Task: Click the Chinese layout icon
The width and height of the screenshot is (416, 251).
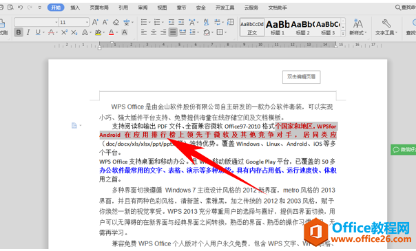Action: pos(192,22)
